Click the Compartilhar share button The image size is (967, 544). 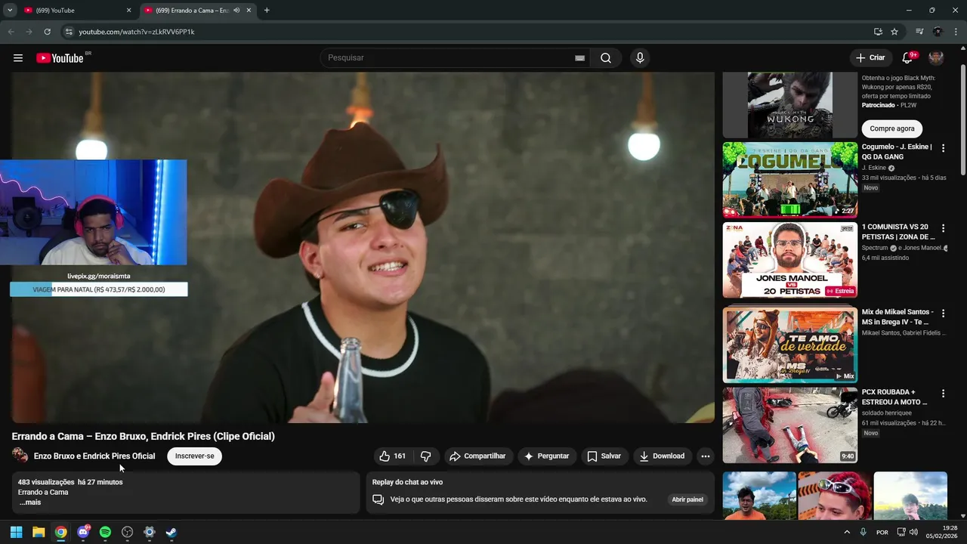pyautogui.click(x=477, y=456)
